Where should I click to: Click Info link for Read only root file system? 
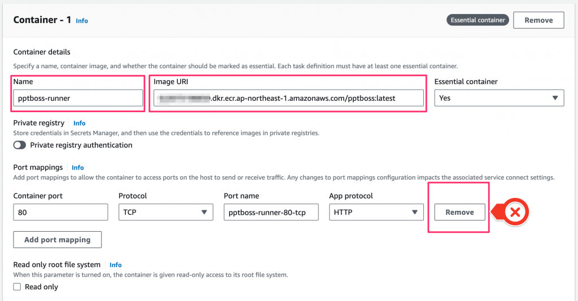coord(116,265)
